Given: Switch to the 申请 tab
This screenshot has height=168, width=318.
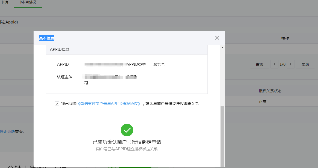Looking at the screenshot, I should click(x=5, y=2).
